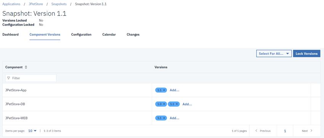This screenshot has height=138, width=324.
Task: Click the Next page chevron icon
Action: tap(311, 131)
